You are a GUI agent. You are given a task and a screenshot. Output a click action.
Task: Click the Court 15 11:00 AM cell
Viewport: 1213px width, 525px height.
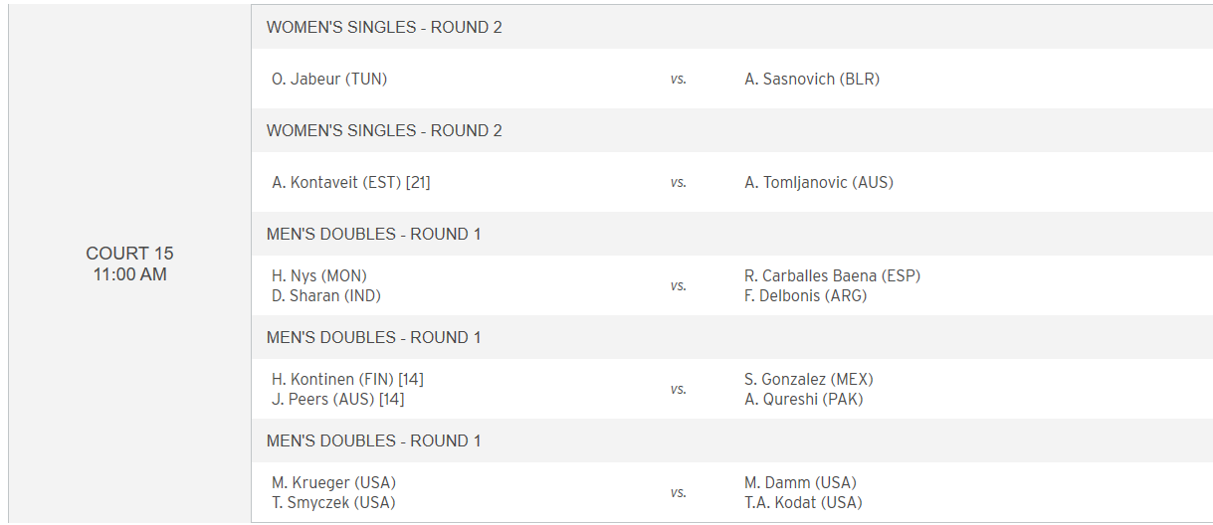pos(129,263)
